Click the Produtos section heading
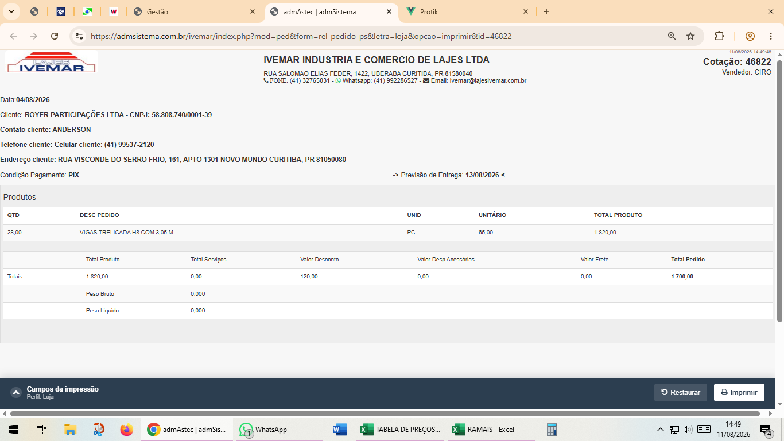Viewport: 784px width, 441px height. point(20,197)
